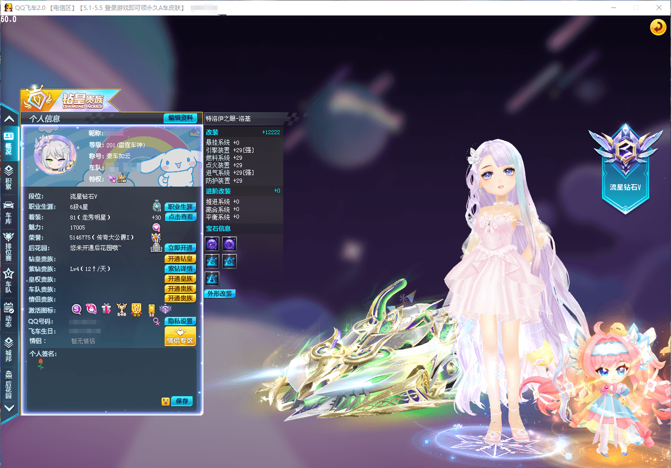Click the second blue triangle gem
This screenshot has width=671, height=468.
click(229, 261)
